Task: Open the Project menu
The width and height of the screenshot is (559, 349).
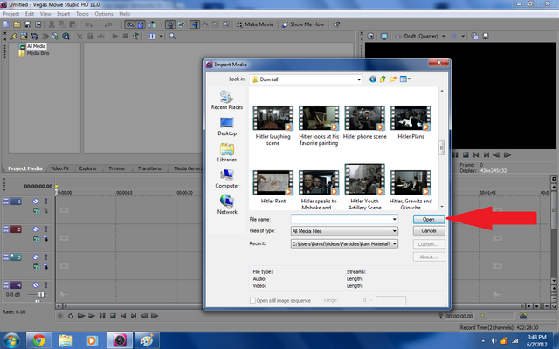Action: tap(11, 14)
